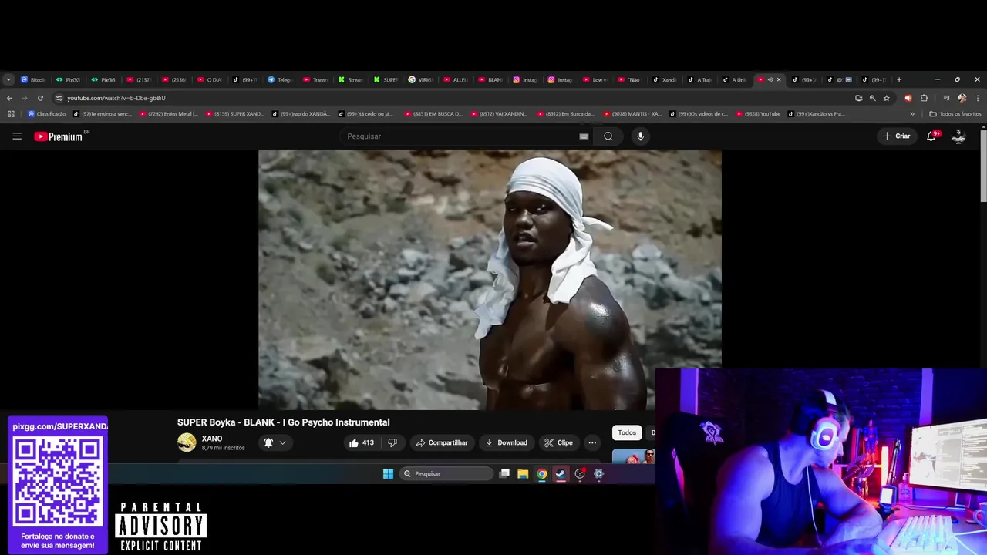Bookmark this page with the star icon

(x=887, y=98)
